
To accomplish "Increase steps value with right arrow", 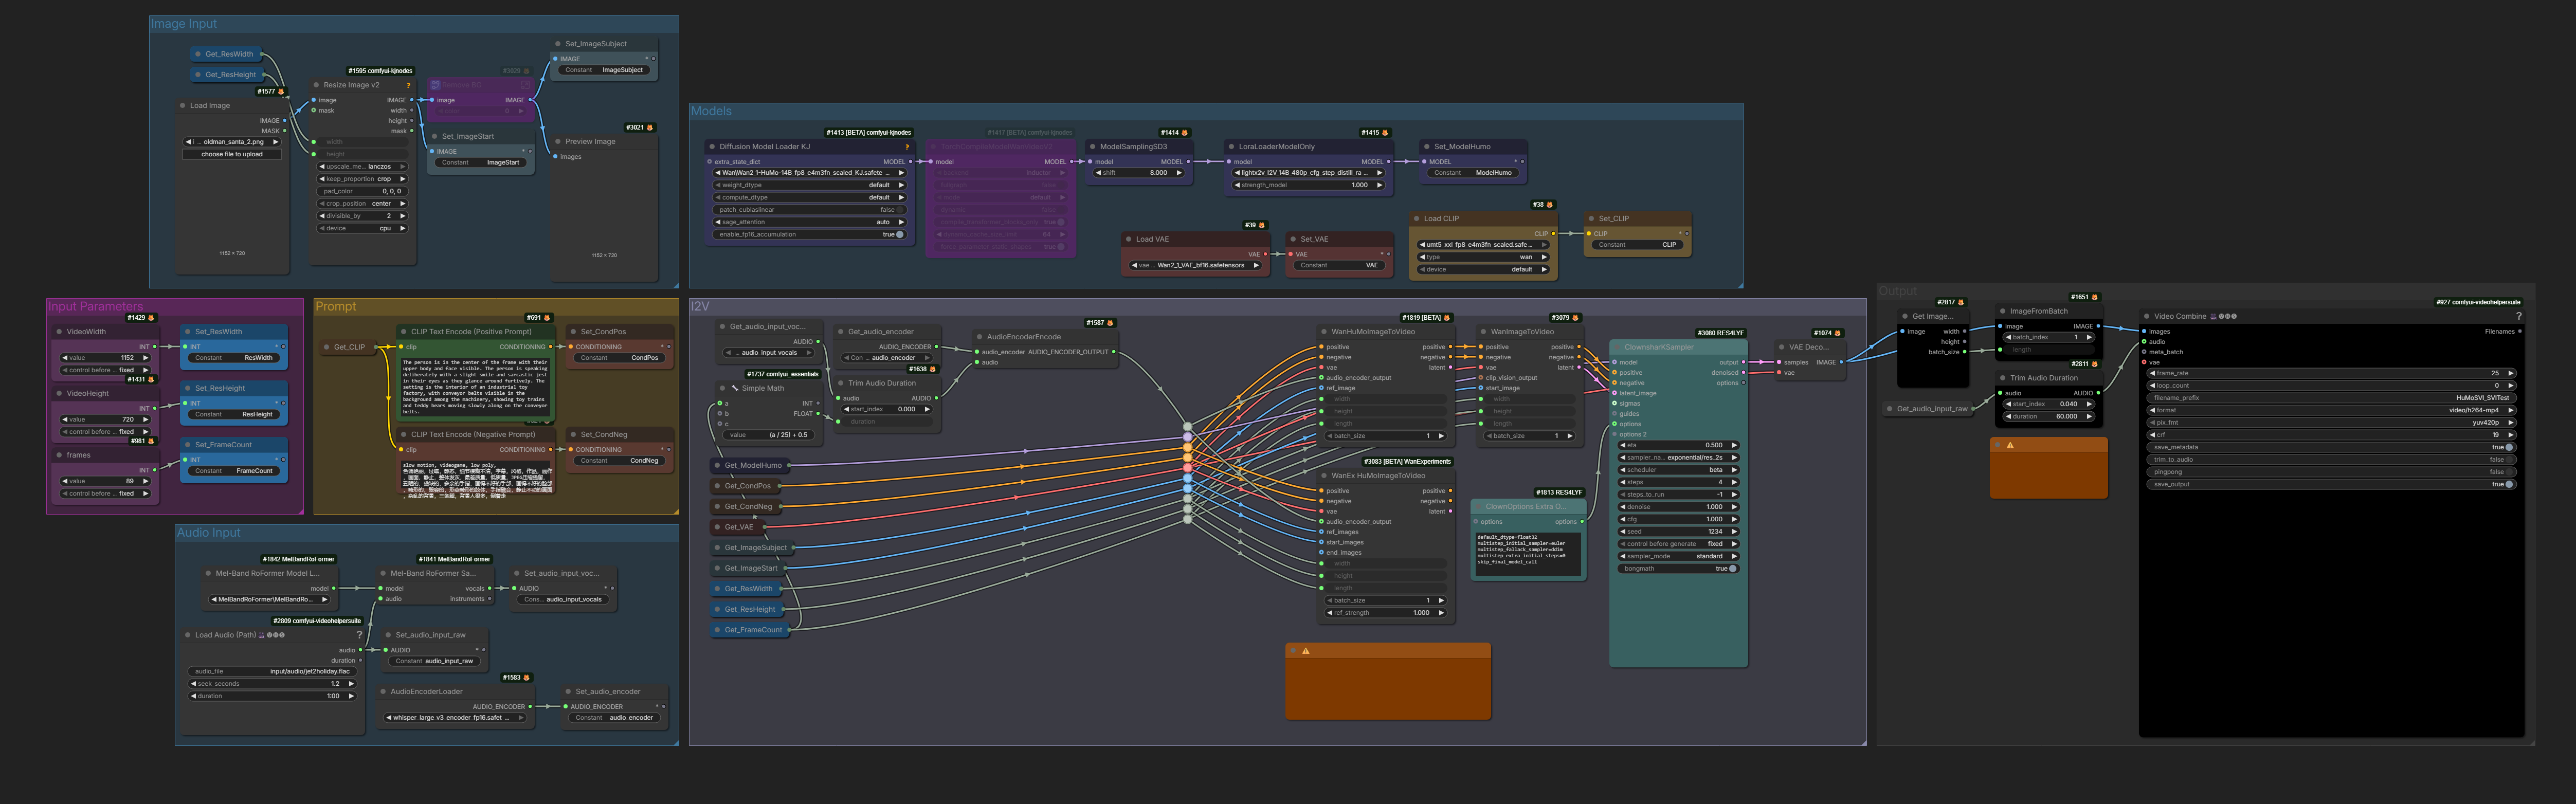I will click(x=1734, y=482).
